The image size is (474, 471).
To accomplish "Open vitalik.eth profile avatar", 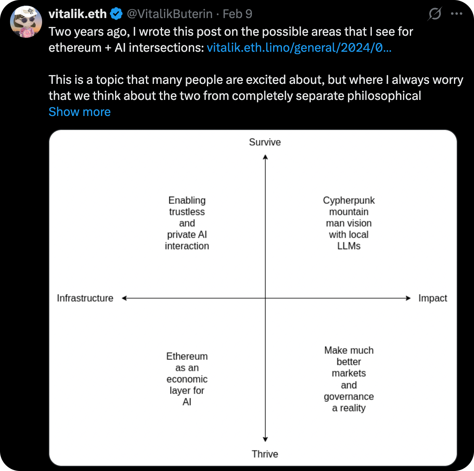I will (26, 22).
